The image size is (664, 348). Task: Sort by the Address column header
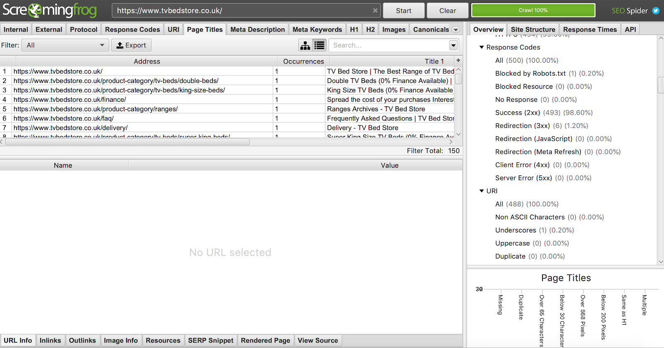[x=146, y=61]
